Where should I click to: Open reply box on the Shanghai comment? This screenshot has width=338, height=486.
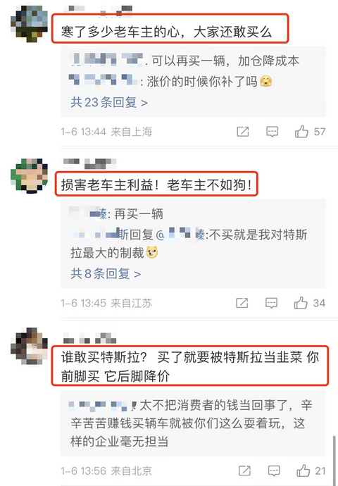[272, 132]
